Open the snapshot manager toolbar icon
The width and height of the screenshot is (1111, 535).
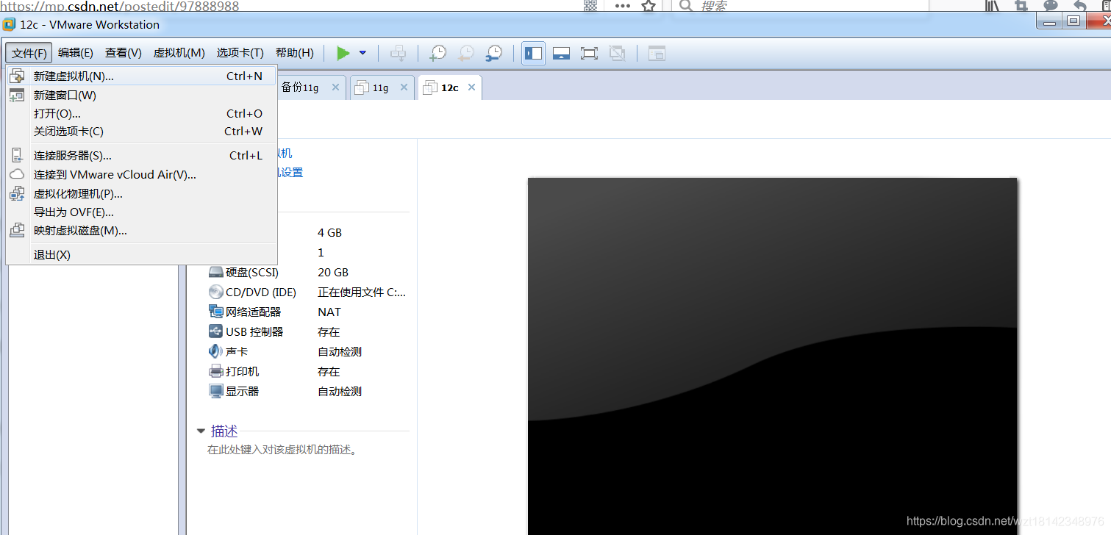coord(494,53)
